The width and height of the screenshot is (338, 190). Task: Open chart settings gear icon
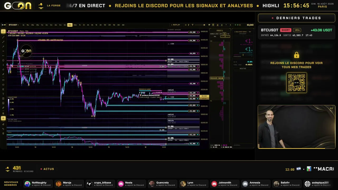click(x=230, y=25)
